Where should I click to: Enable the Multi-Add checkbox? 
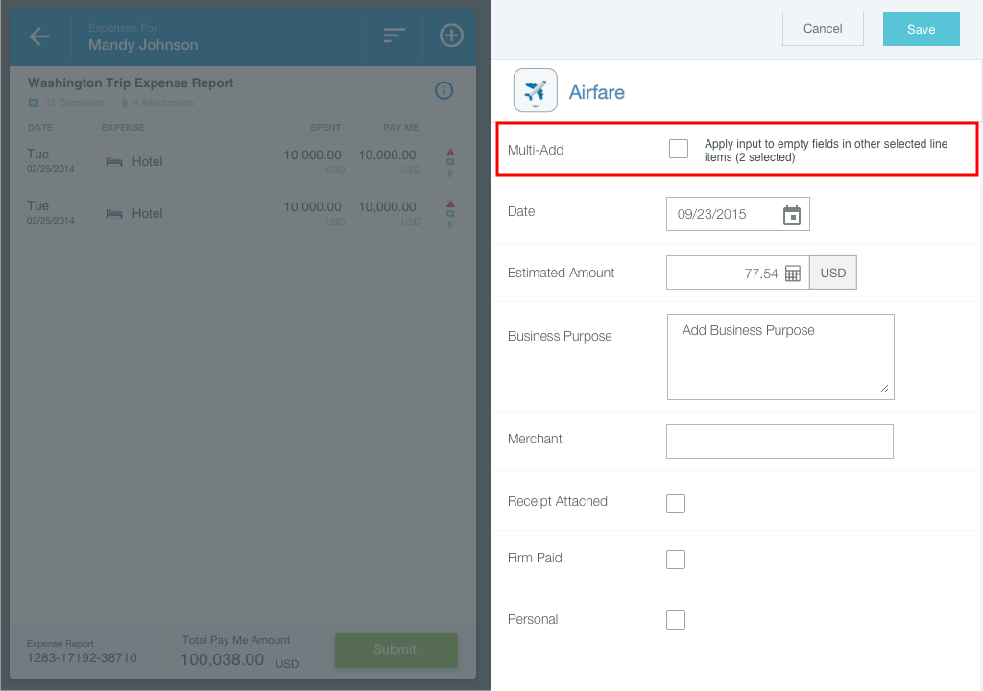pos(679,149)
